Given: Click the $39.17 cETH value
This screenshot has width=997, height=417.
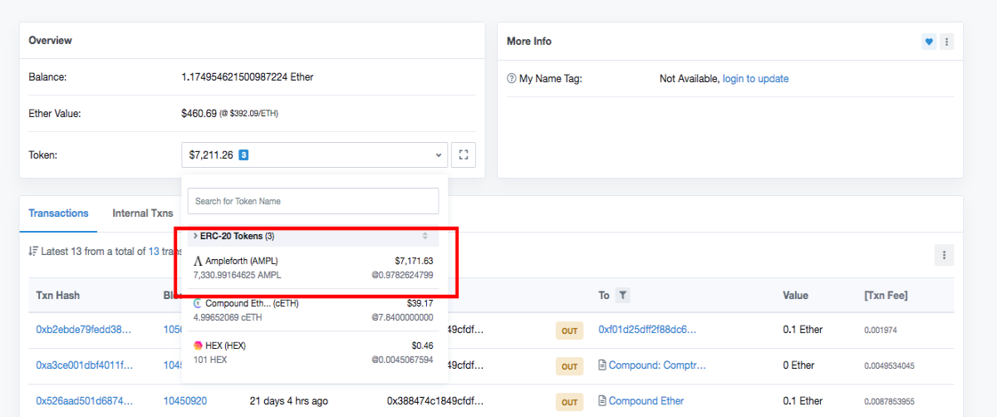Looking at the screenshot, I should click(x=420, y=303).
